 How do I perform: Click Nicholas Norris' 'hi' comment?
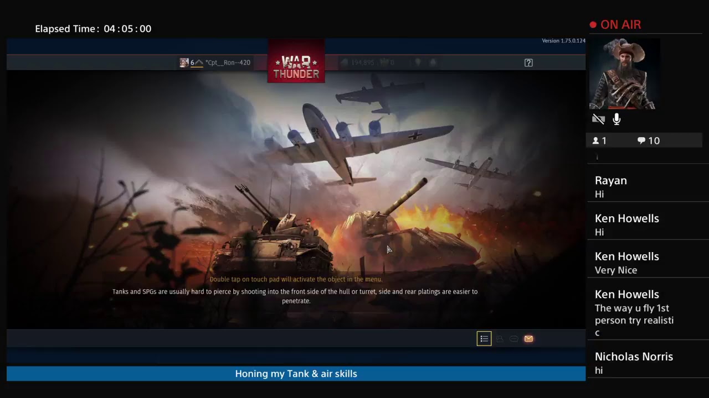pos(599,370)
